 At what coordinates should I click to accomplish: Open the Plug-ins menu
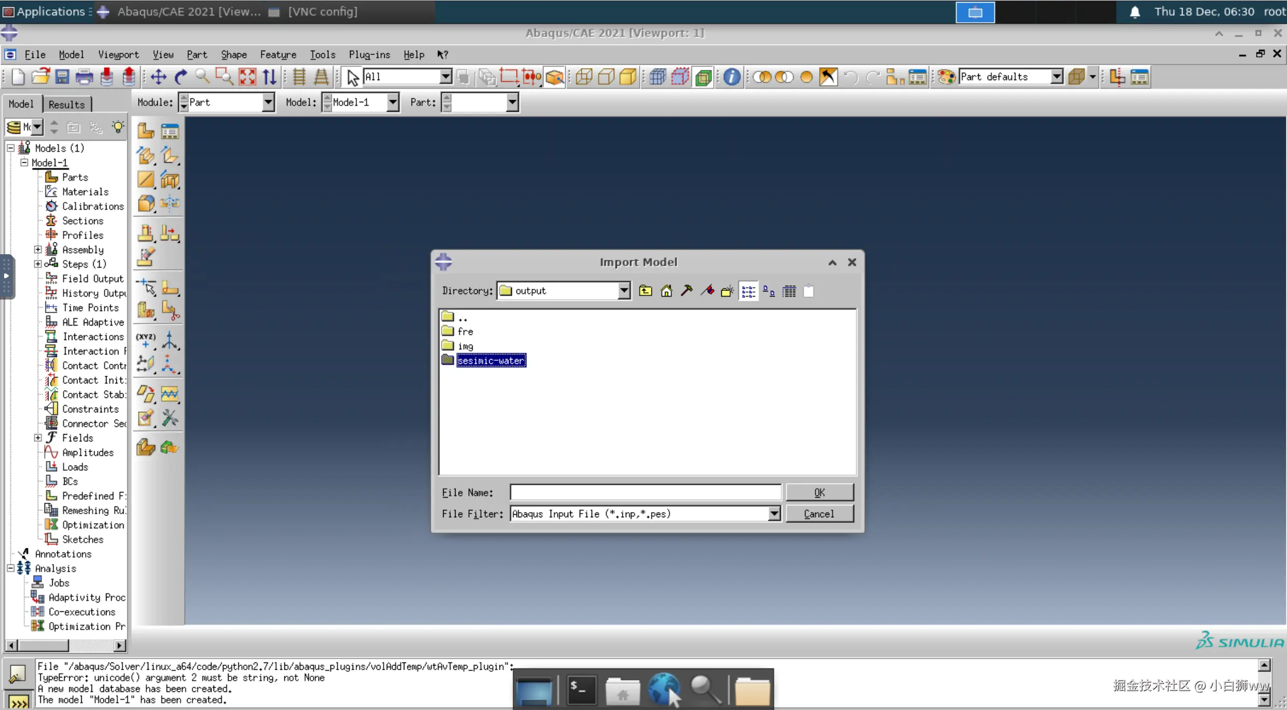click(369, 54)
